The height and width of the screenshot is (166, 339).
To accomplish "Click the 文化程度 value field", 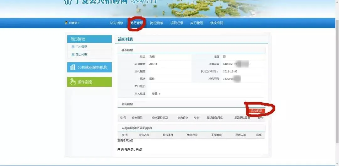I will pyautogui.click(x=169, y=71).
